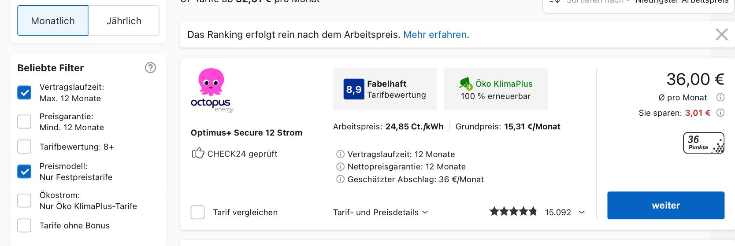Viewport: 735px width, 246px height.
Task: Click the Octopus Energy logo
Action: (212, 90)
